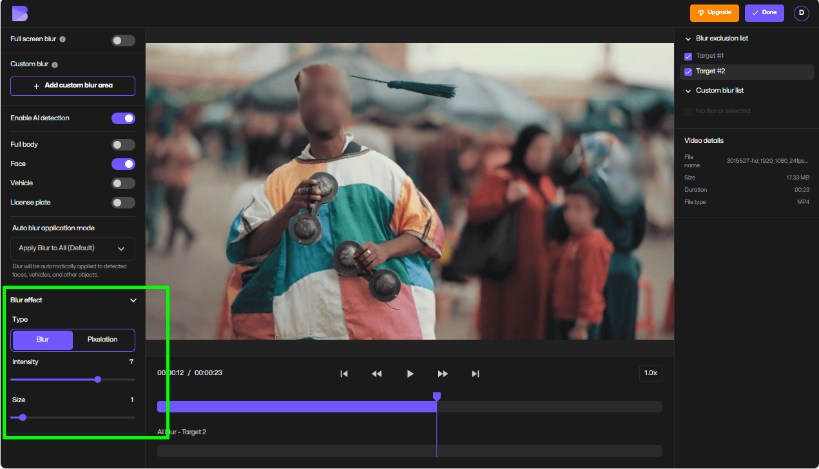Collapse the Blur exclusion list

coord(688,39)
